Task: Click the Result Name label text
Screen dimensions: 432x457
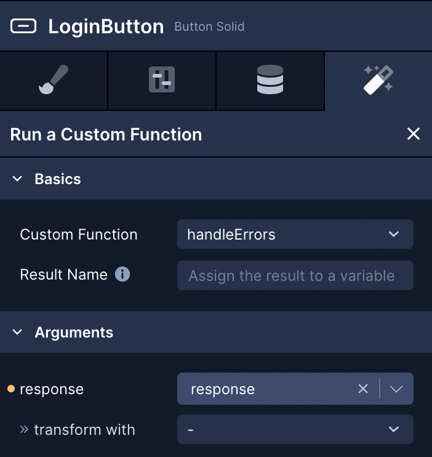Action: pos(63,275)
